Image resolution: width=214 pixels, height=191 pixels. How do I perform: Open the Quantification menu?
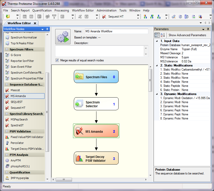42,10
